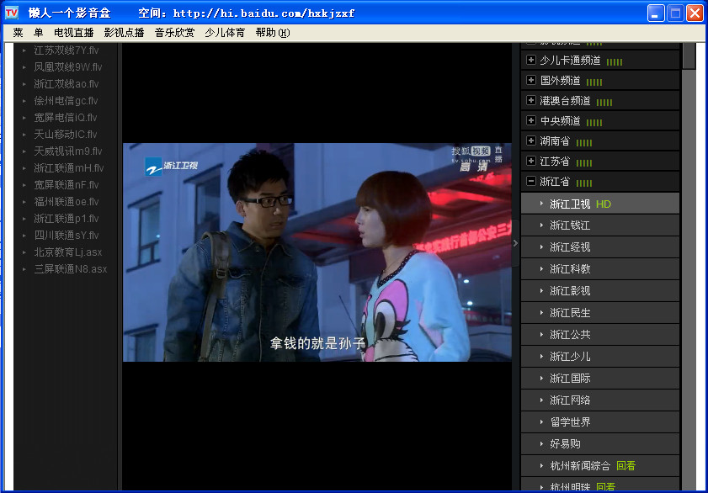708x493 pixels.
Task: Minimize the 懒人一个影音盒 window
Action: pos(656,13)
